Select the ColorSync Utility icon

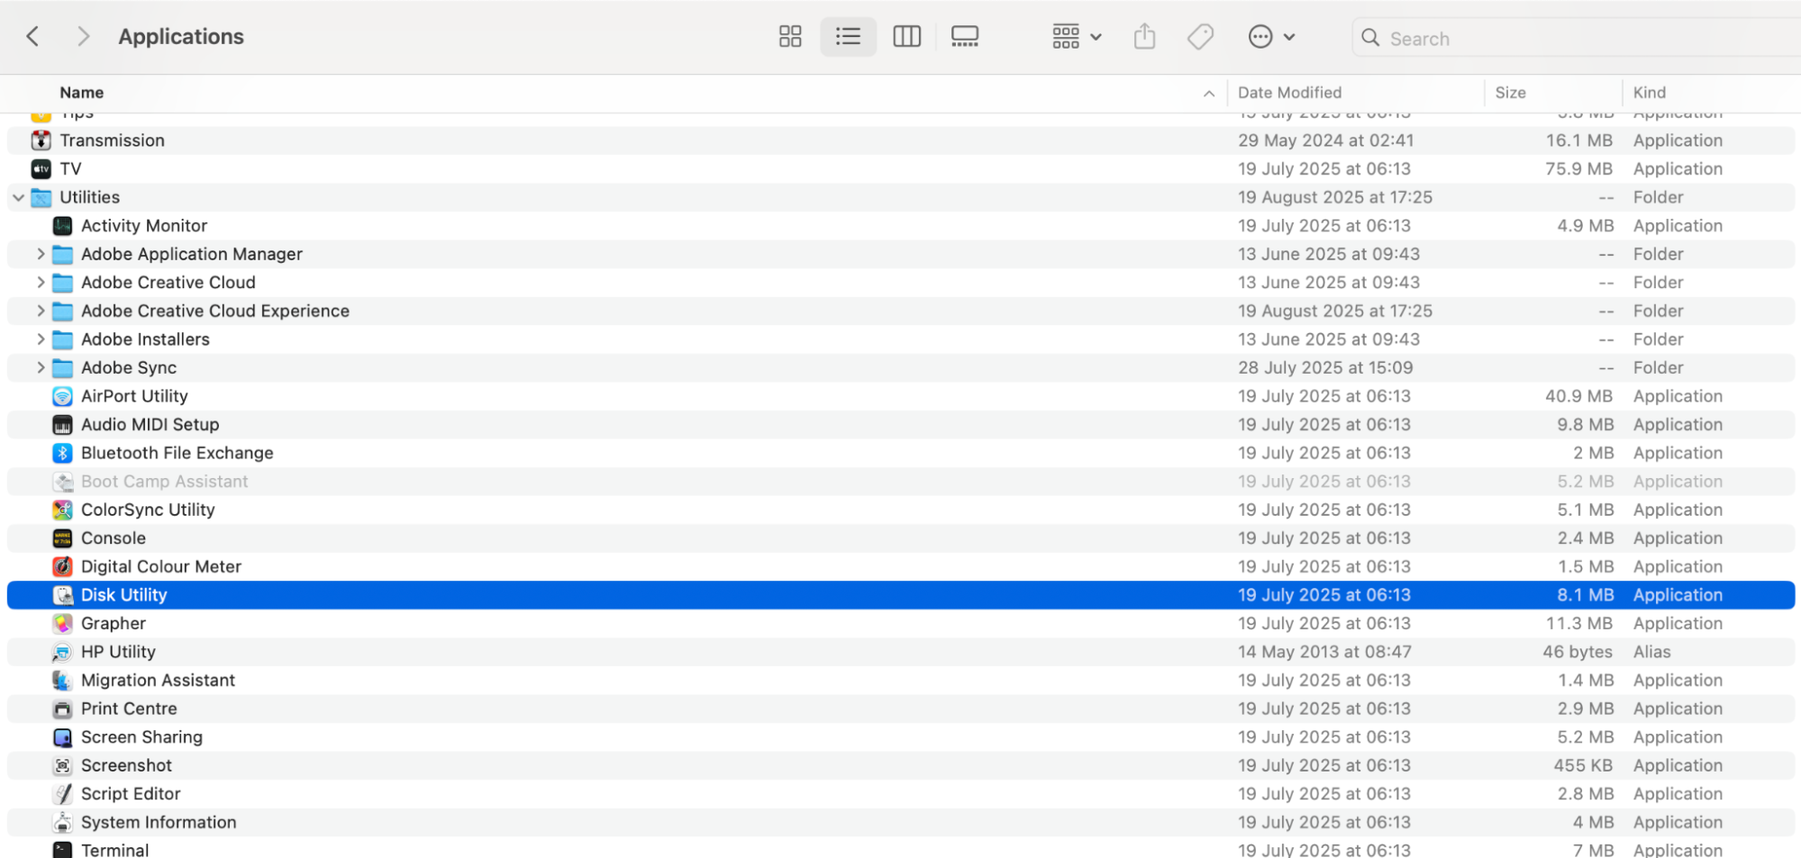point(62,510)
